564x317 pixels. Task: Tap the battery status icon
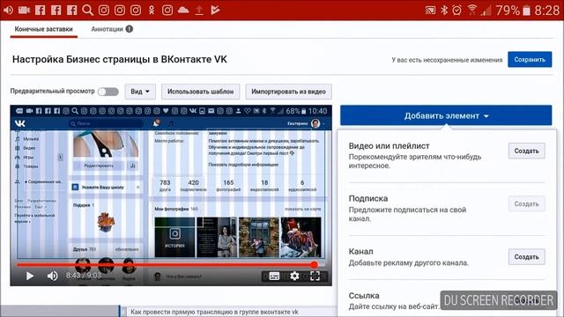[x=526, y=11]
